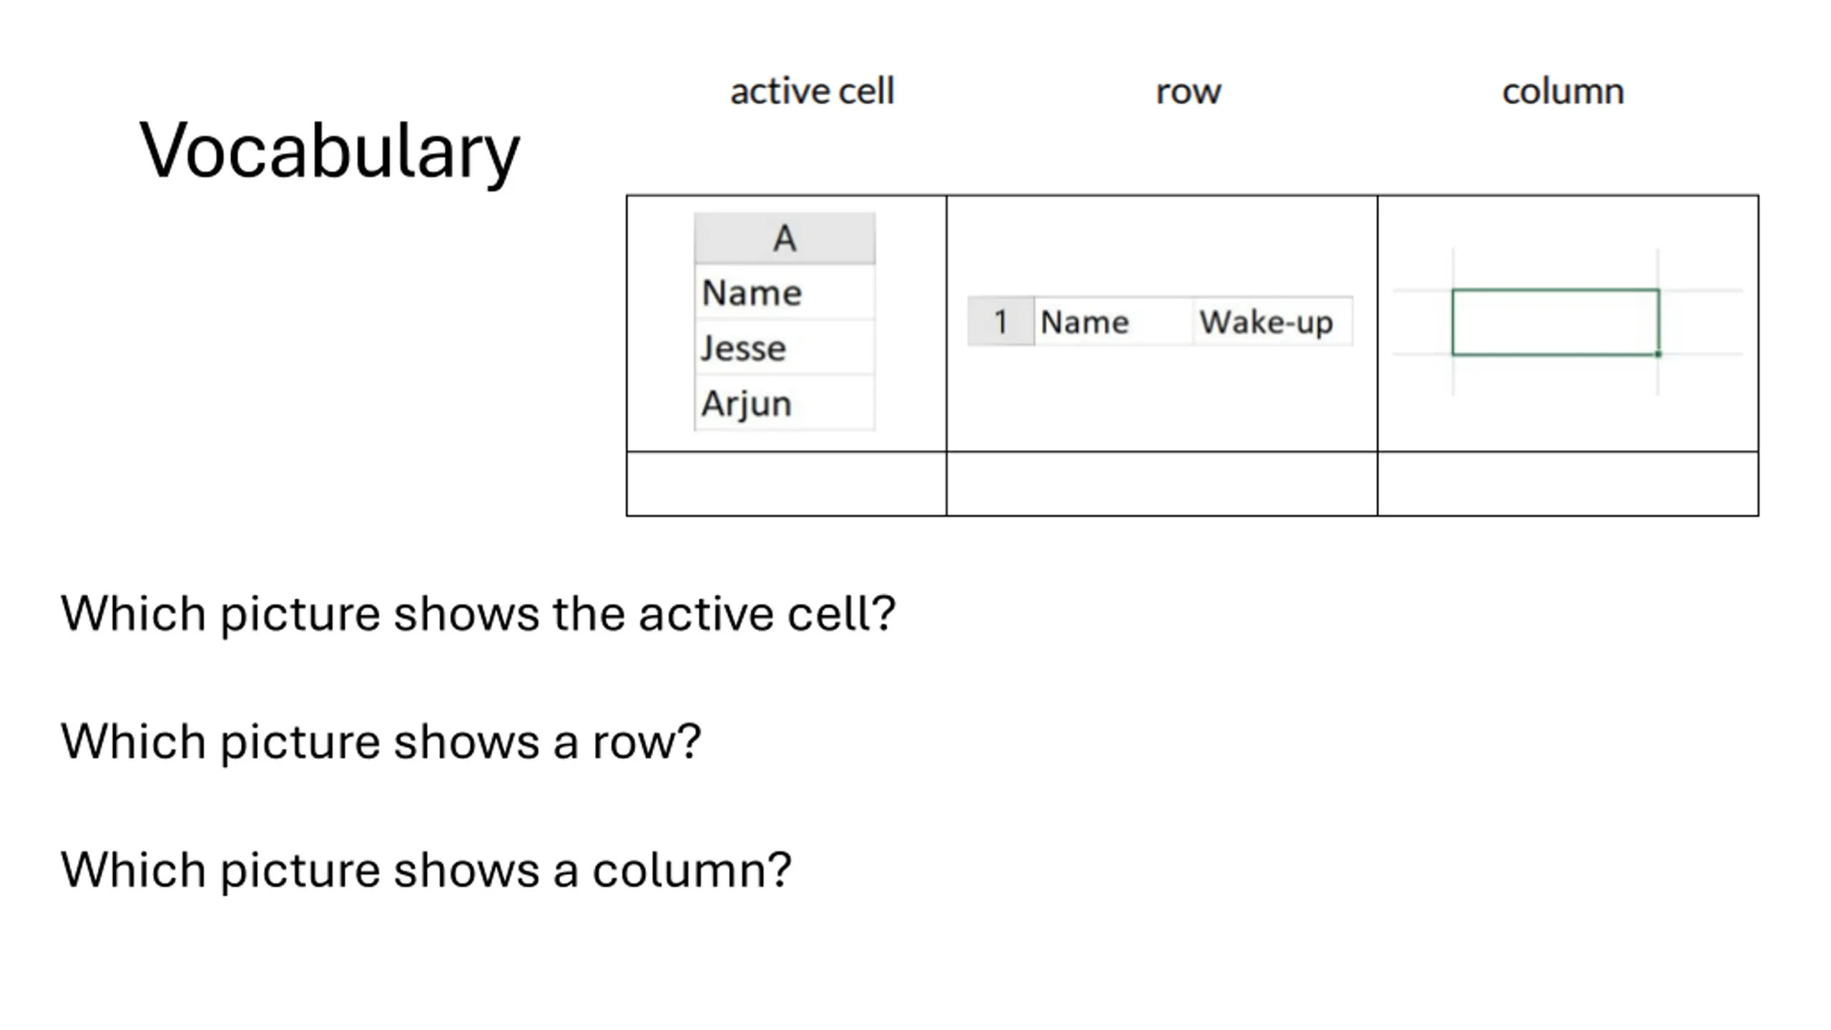The height and width of the screenshot is (1030, 1831).
Task: Click the Vocabulary slide title
Action: click(329, 152)
